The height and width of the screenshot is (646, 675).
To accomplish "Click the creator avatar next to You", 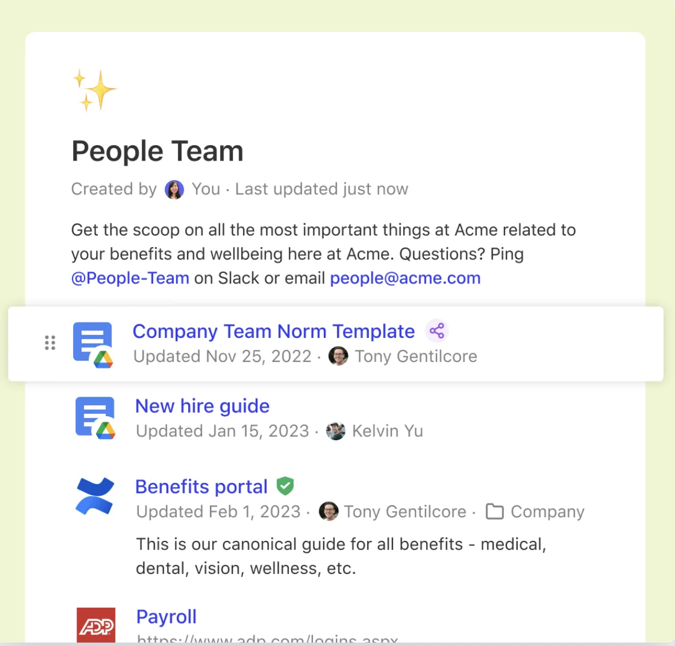I will [174, 189].
